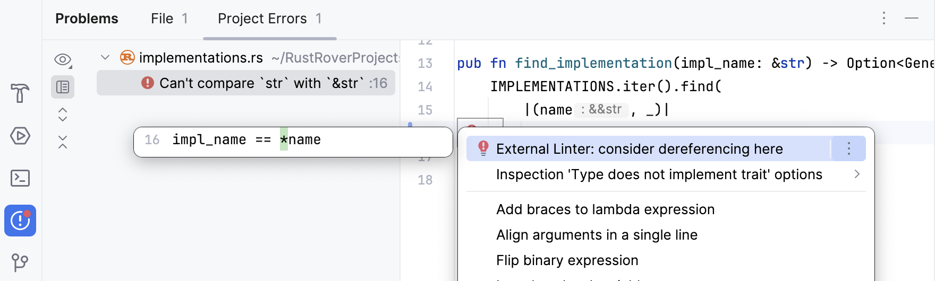Click the Expand All arrows icon
This screenshot has width=935, height=281.
click(63, 115)
